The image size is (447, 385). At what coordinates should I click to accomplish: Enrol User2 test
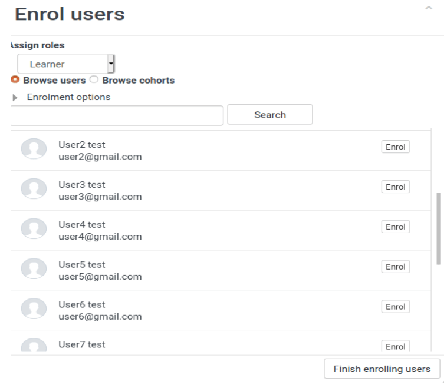[x=396, y=147]
